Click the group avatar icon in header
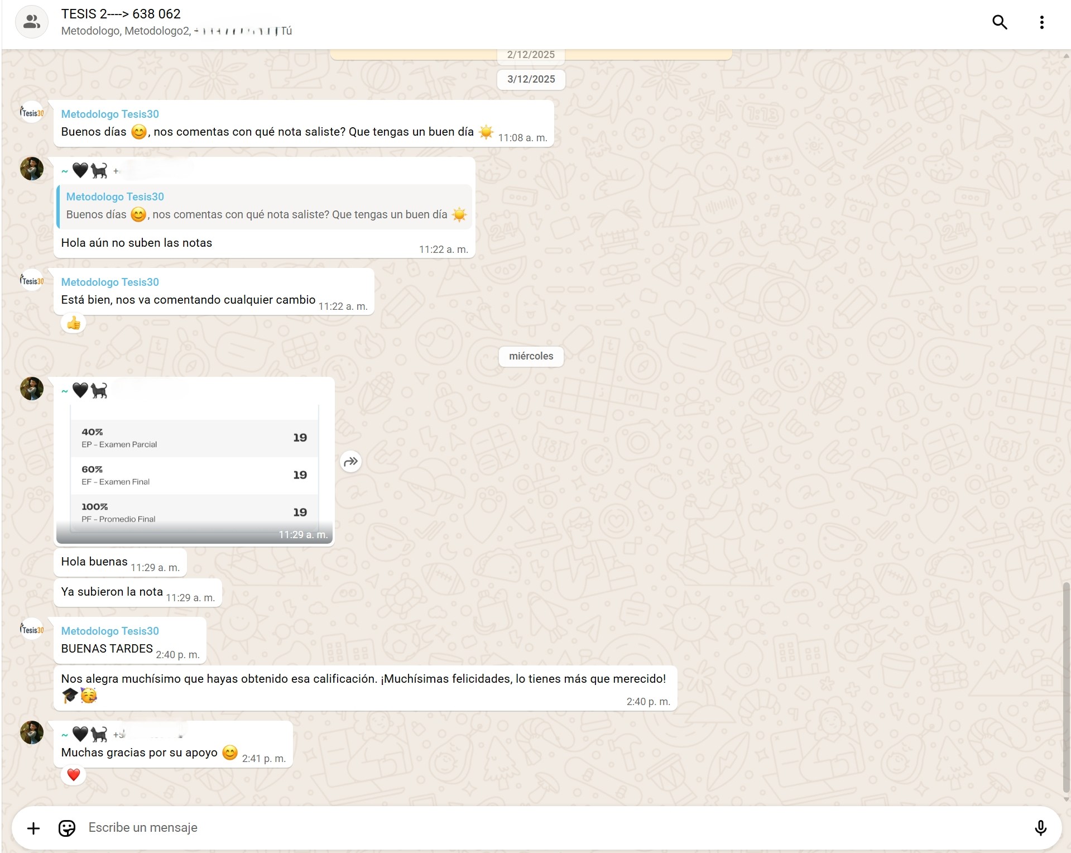 32,22
